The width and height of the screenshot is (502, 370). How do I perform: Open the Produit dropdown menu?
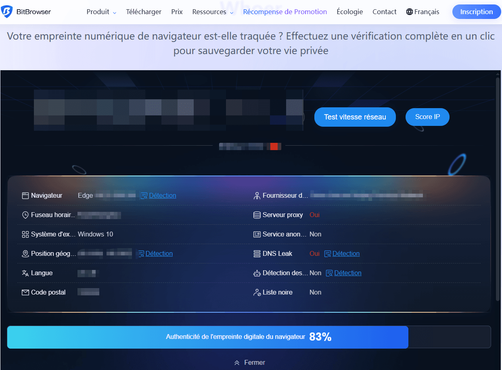[x=98, y=12]
